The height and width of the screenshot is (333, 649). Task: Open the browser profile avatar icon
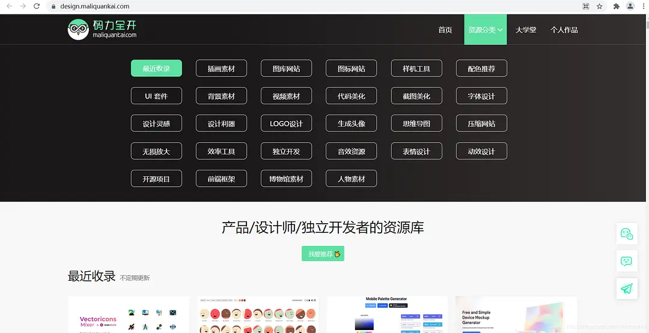pyautogui.click(x=630, y=6)
